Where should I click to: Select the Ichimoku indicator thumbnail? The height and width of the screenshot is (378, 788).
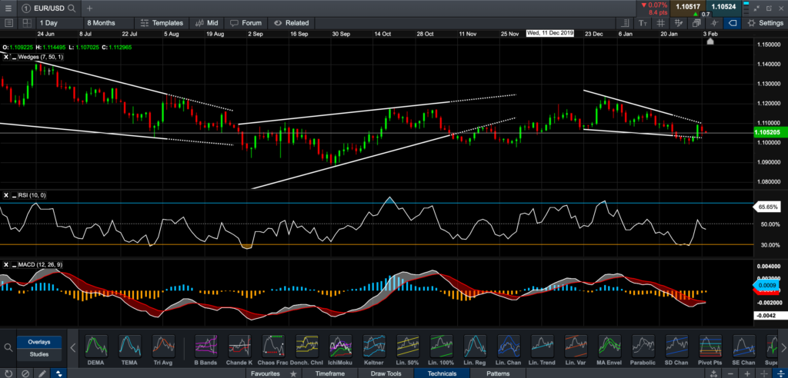point(340,347)
